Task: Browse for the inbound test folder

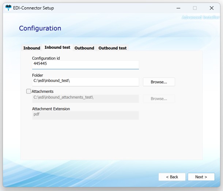Action: pos(159,82)
